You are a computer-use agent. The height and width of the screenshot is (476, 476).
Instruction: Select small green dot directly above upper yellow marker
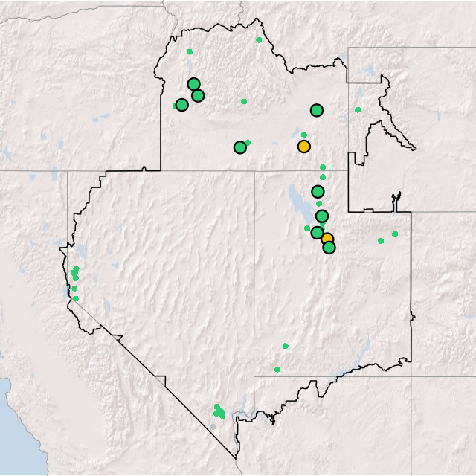pos(303,135)
